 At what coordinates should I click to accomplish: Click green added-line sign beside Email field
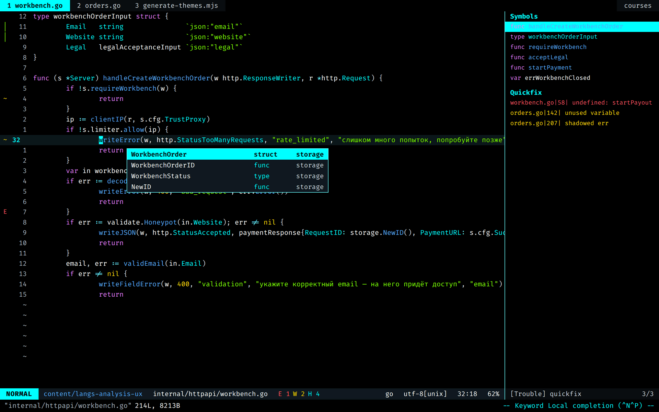[x=5, y=26]
